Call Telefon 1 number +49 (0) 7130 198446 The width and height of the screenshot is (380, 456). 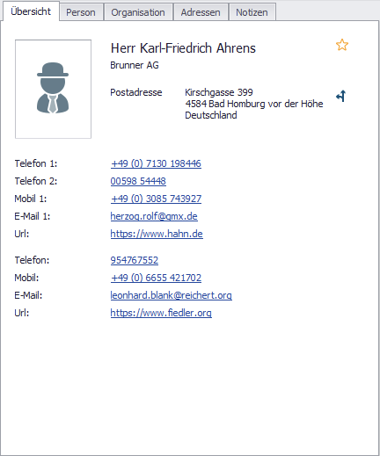pyautogui.click(x=156, y=163)
